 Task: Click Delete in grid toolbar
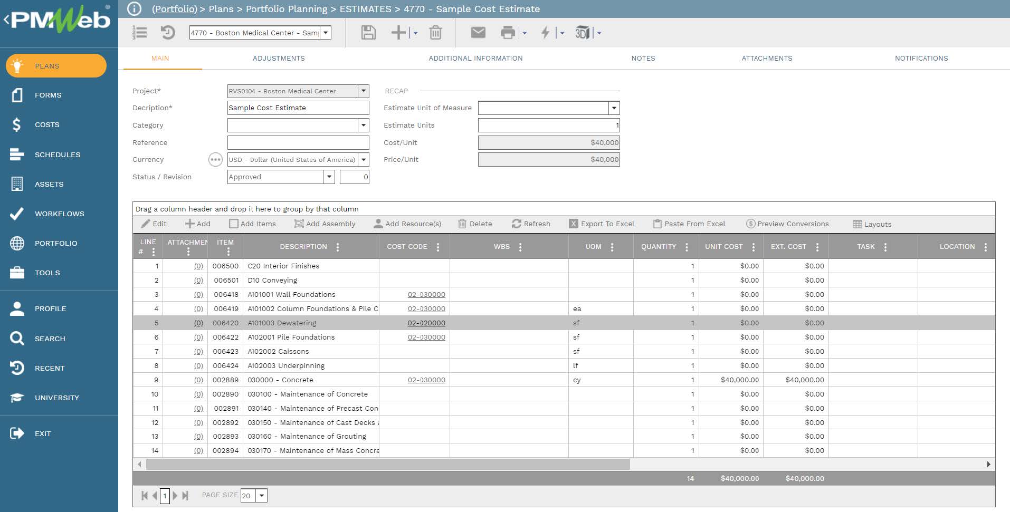tap(475, 224)
